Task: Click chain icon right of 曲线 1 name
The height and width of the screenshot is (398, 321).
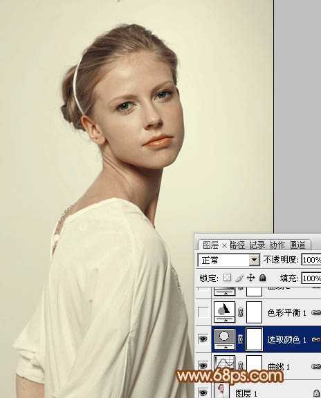Action: [316, 366]
